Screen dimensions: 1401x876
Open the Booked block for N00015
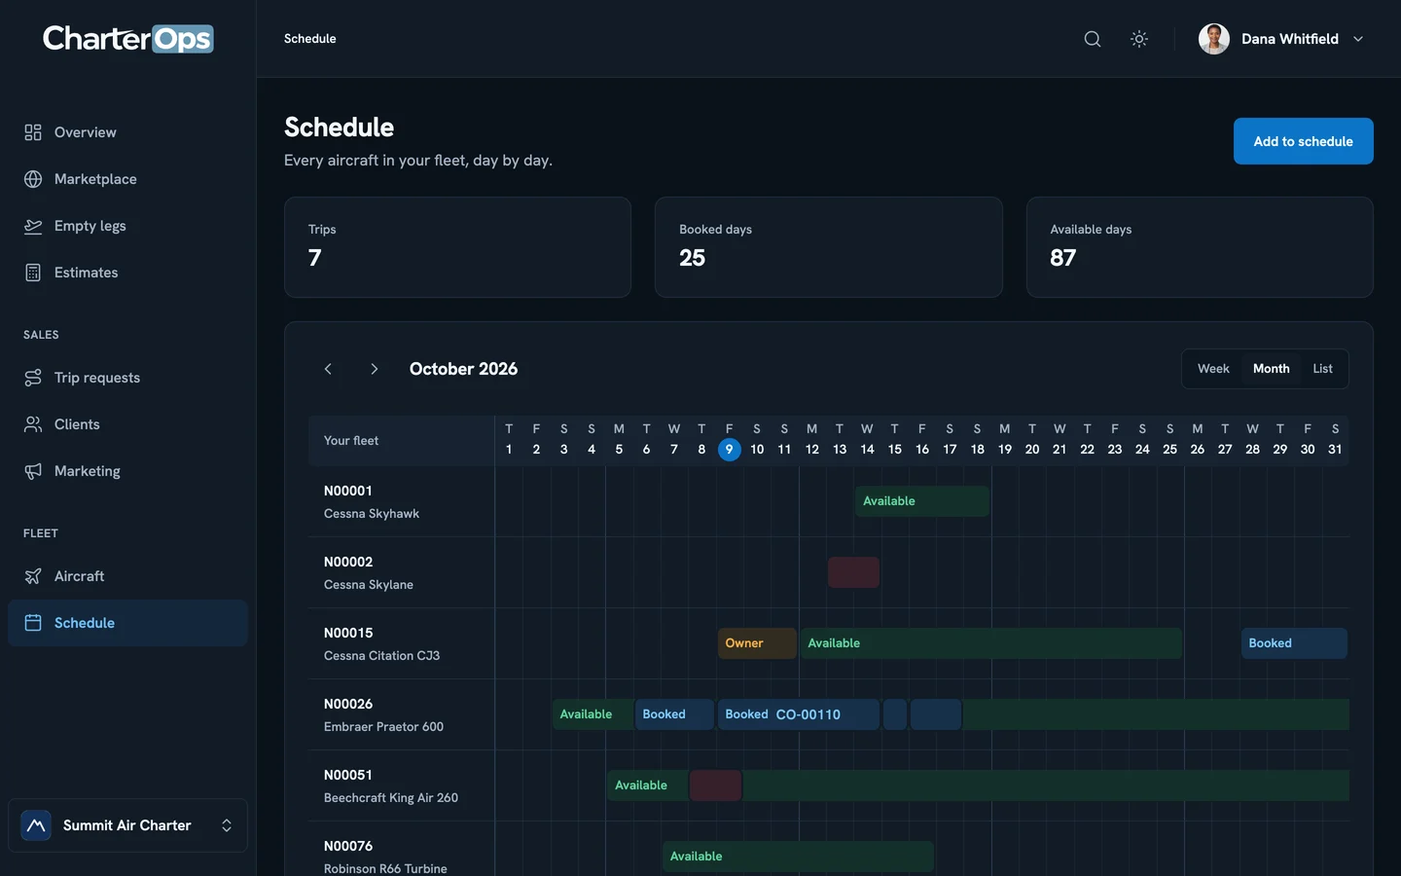pyautogui.click(x=1294, y=643)
